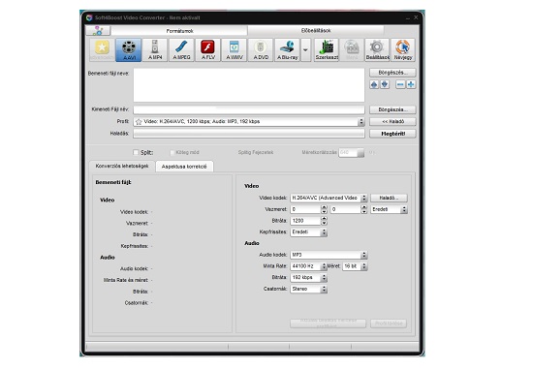This screenshot has width=533, height=370.
Task: Switch to the Formátumok tab
Action: tap(179, 31)
